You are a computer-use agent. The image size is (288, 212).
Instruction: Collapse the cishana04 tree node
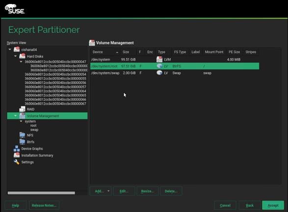click(x=10, y=49)
